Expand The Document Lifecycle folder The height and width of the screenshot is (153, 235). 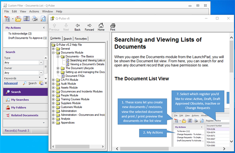(58, 68)
